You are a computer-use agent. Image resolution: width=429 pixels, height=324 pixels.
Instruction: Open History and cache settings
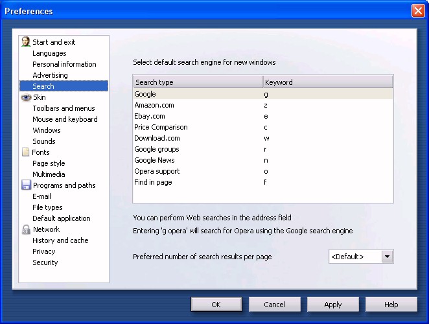point(60,240)
